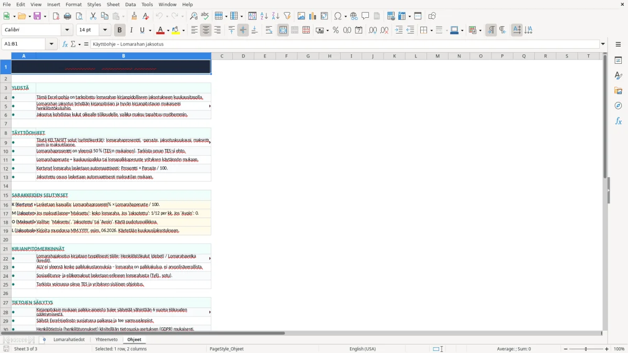Click the Sort Ascending icon
The image size is (628, 353).
point(264,16)
